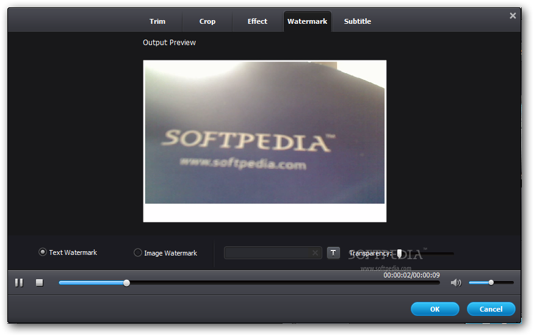Select the Text Watermark radio button

43,252
